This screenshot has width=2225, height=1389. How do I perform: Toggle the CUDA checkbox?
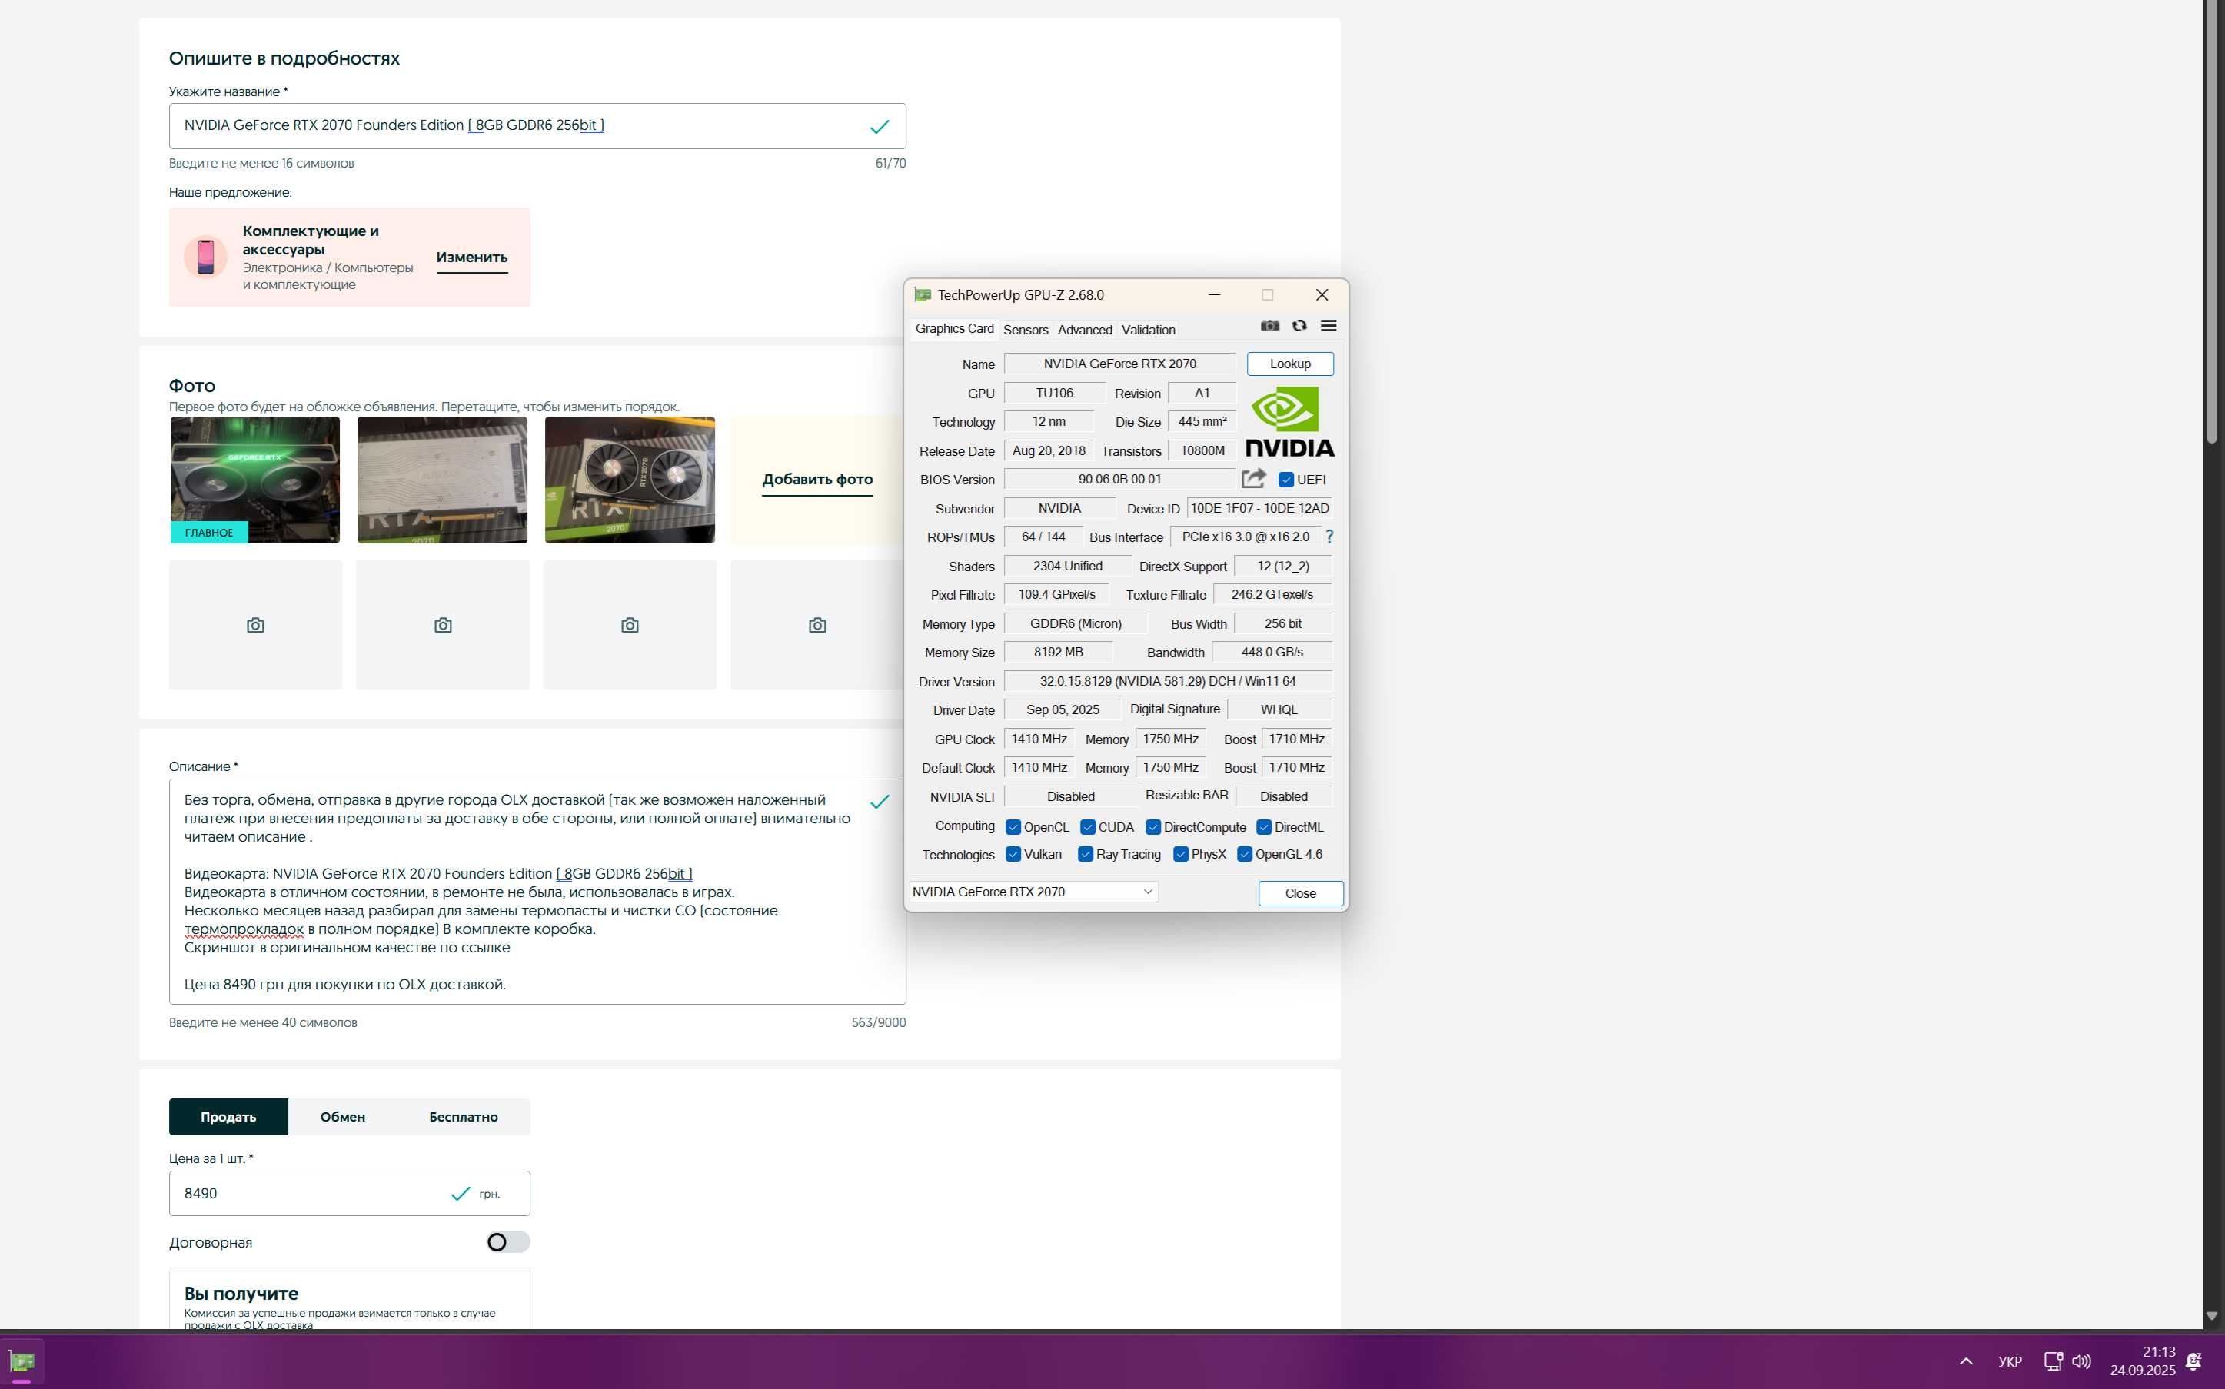1088,827
